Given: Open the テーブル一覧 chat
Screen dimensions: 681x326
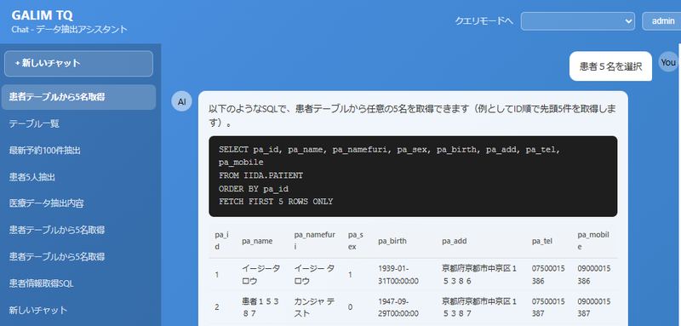Looking at the screenshot, I should click(x=78, y=124).
